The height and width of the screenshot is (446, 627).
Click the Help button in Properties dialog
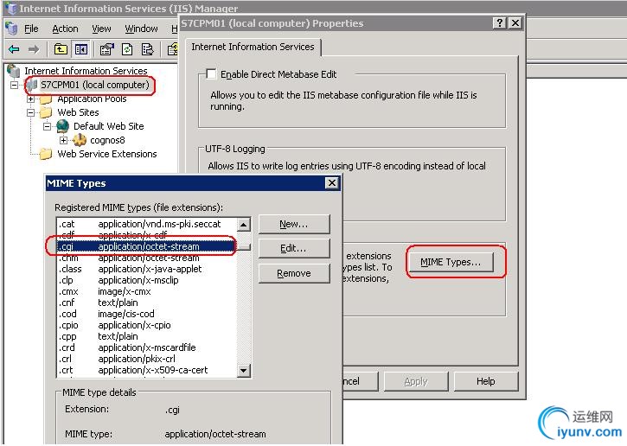coord(486,382)
